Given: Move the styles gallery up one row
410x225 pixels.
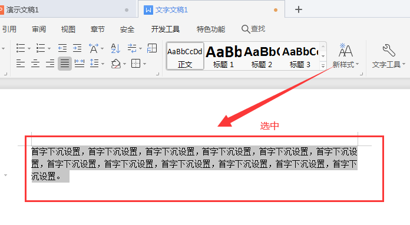Looking at the screenshot, I should (x=323, y=47).
